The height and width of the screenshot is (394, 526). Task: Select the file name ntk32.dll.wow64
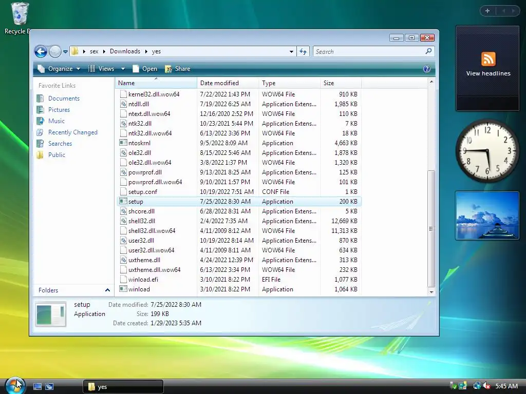[150, 133]
